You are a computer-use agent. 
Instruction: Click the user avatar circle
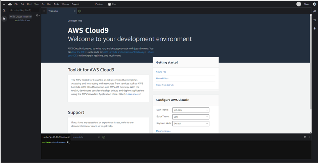(x=298, y=4)
